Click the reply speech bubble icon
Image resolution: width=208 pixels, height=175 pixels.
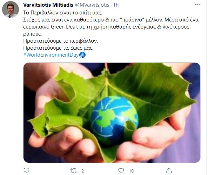coord(26,170)
